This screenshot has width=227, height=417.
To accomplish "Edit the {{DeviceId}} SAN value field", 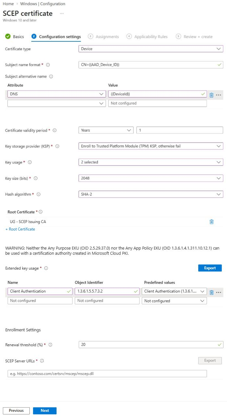I will click(x=157, y=94).
